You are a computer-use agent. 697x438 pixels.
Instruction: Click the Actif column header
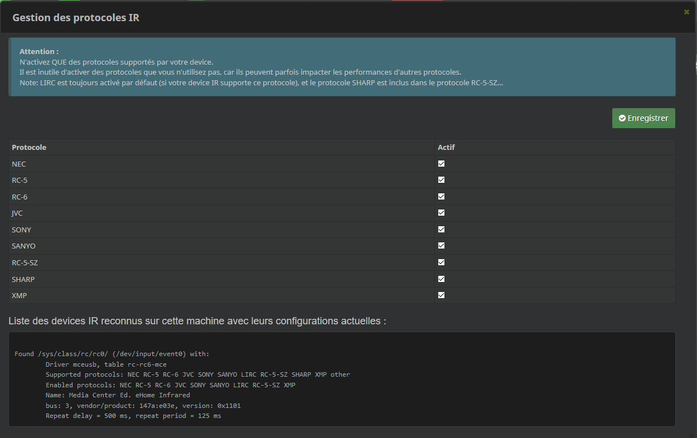coord(446,148)
